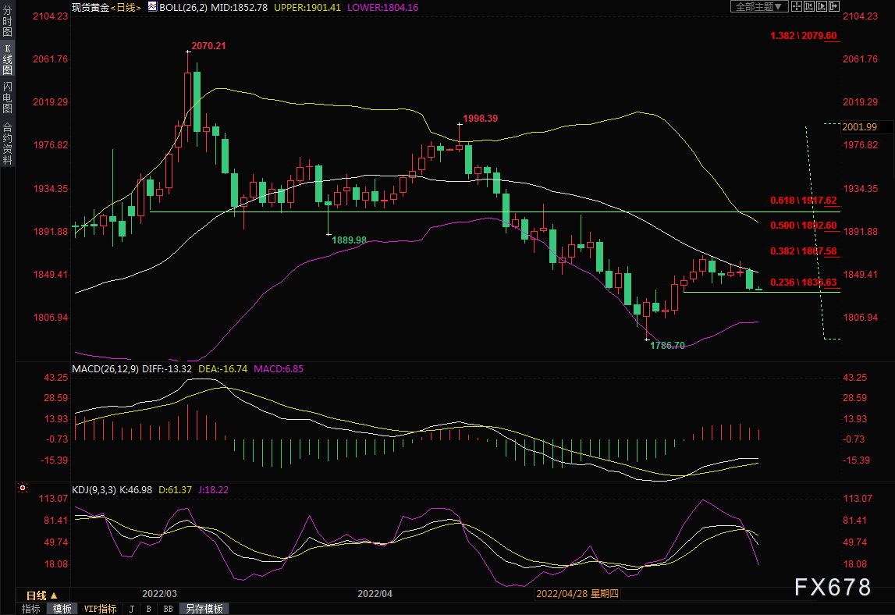The image size is (895, 615).
Task: Click the crosshair cursor icon in top toolbar
Action: [797, 6]
